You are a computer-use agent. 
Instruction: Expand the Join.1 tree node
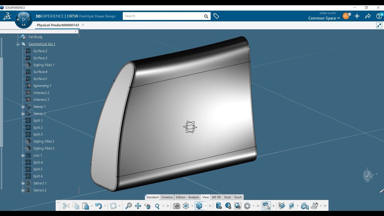pyautogui.click(x=23, y=155)
